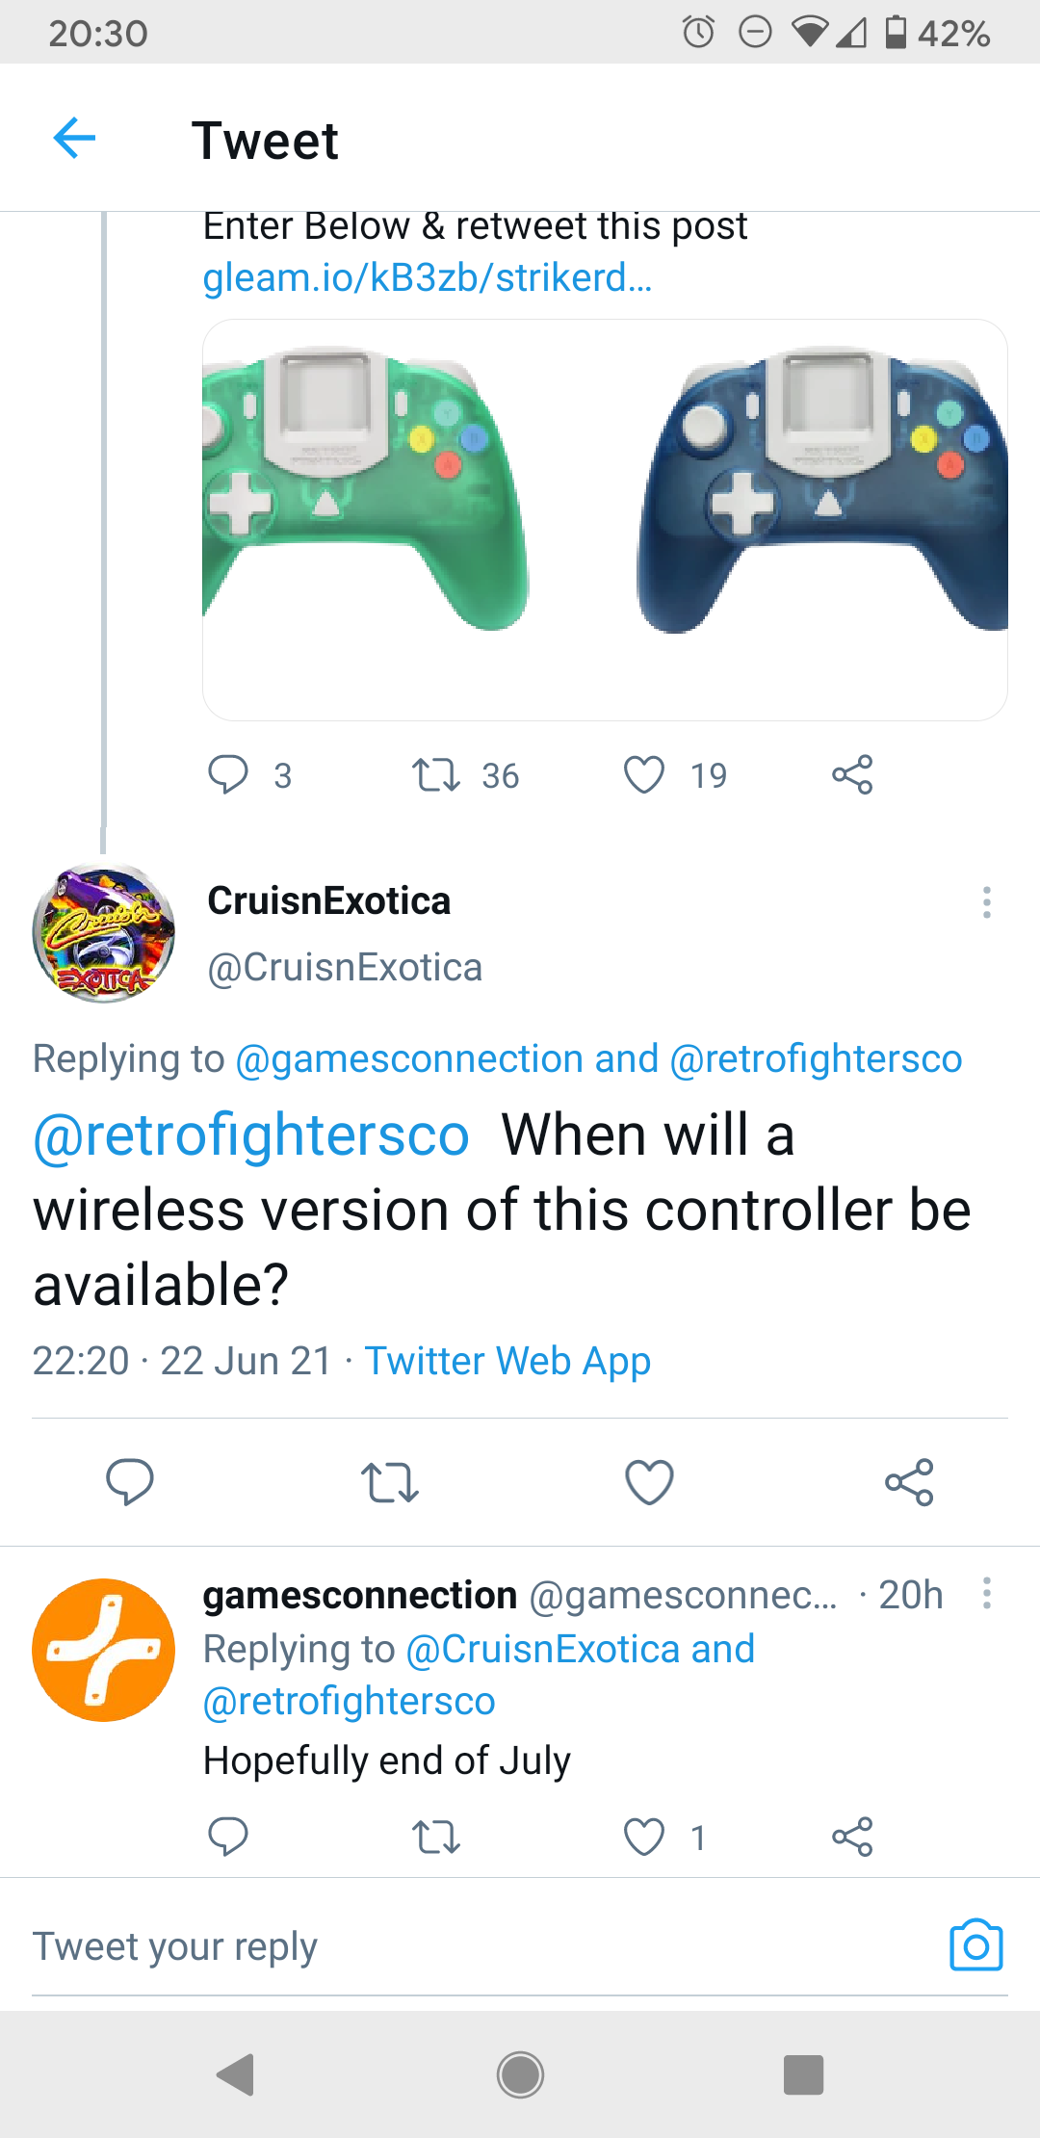Tap the Tweet your reply field
This screenshot has width=1040, height=2138.
click(481, 1945)
